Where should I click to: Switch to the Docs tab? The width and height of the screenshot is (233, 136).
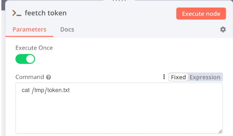point(67,30)
